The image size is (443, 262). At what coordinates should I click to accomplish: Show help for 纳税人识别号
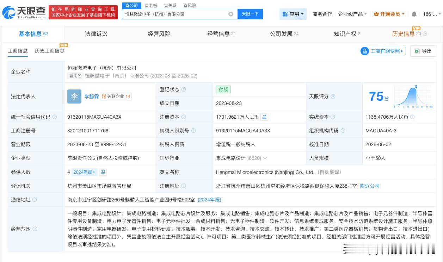point(193,131)
